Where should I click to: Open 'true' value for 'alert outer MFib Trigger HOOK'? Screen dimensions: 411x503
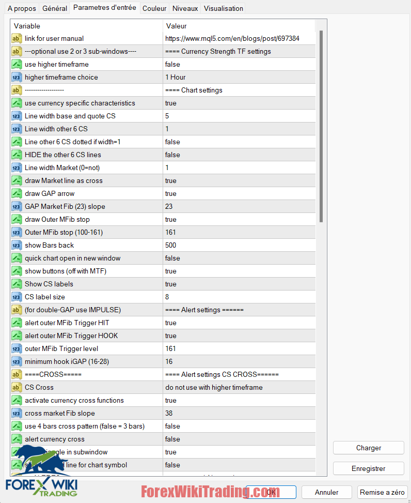239,336
